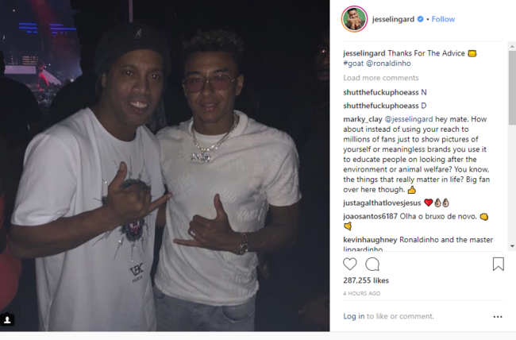516x340 pixels.
Task: Like the post with the heart icon
Action: point(350,265)
